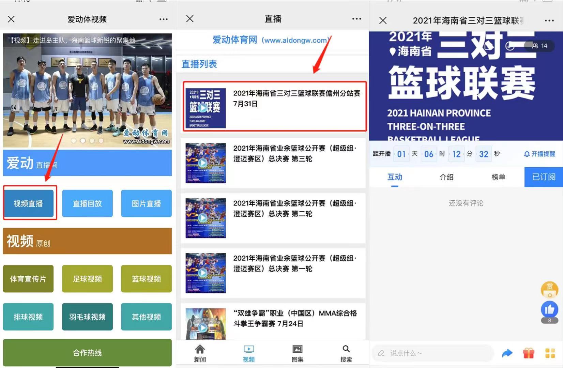
Task: Open three-dot menu on 直播 page
Action: pyautogui.click(x=357, y=19)
